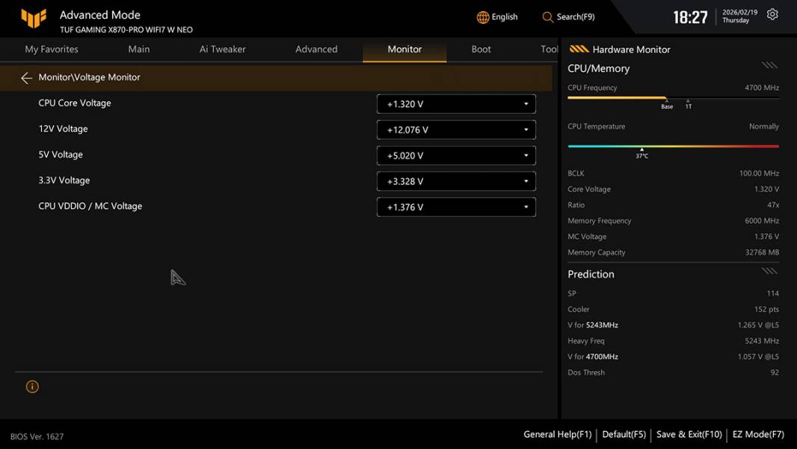
Task: Go to the Boot tab
Action: [x=481, y=49]
